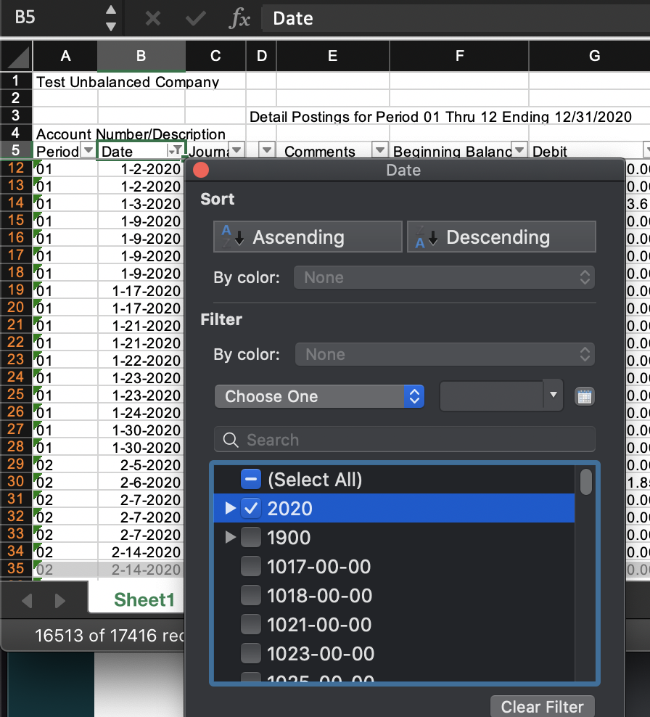Open the Choose One filter criteria dropdown
Screen dimensions: 650x717
point(319,396)
